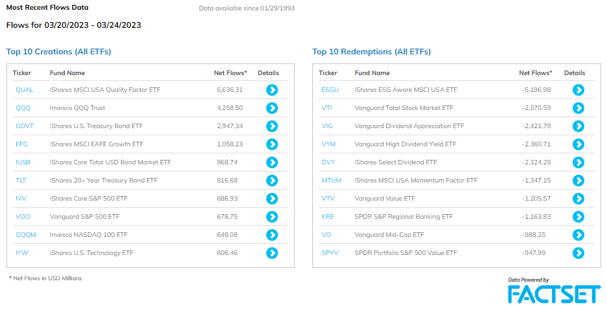Viewport: 607px width, 310px height.
Task: Open the VO ticker link
Action: click(x=326, y=235)
